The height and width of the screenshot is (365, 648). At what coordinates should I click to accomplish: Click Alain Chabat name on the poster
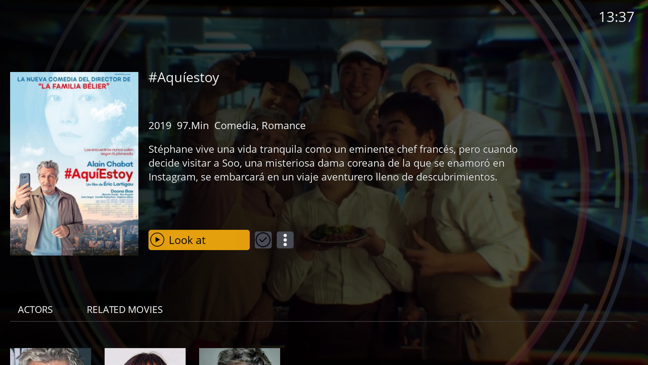[110, 164]
